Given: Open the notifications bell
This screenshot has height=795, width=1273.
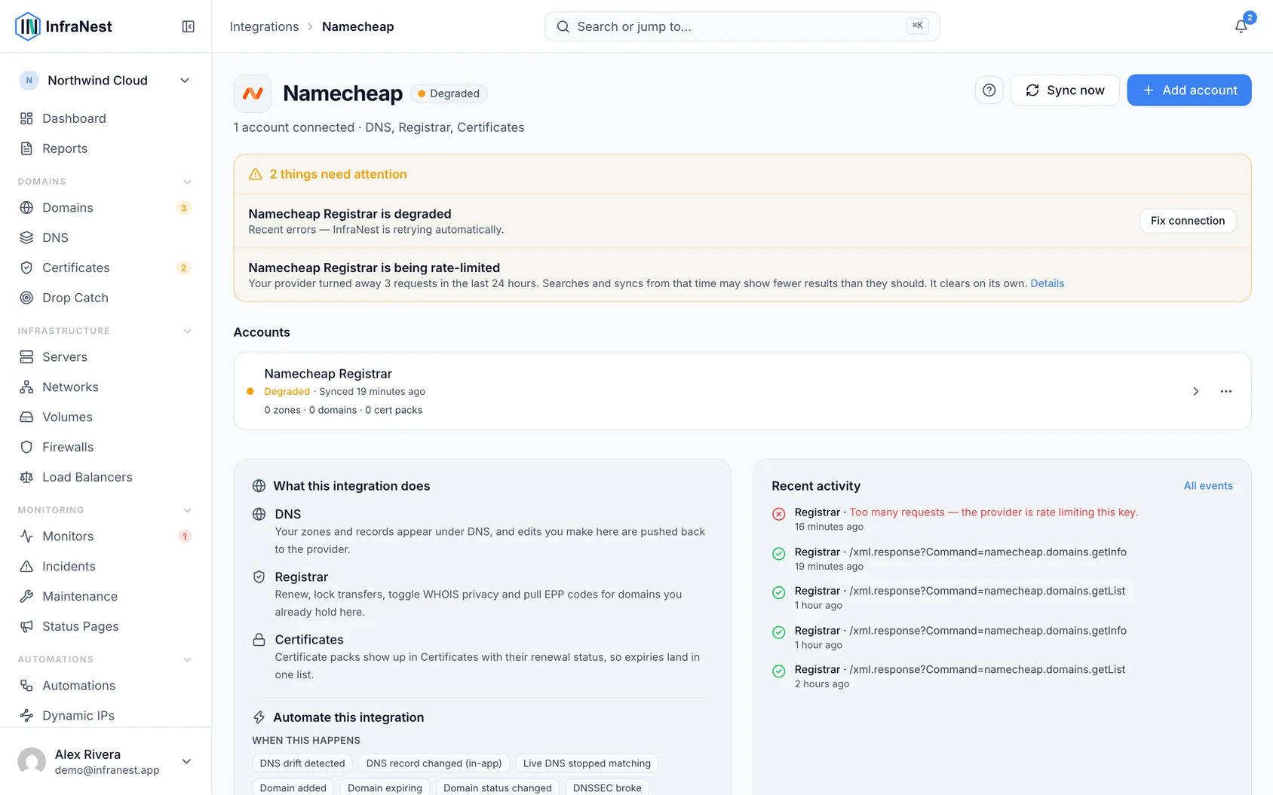Looking at the screenshot, I should [1241, 26].
